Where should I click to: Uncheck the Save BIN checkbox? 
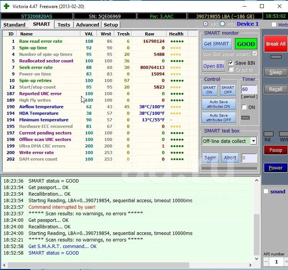[x=231, y=63]
